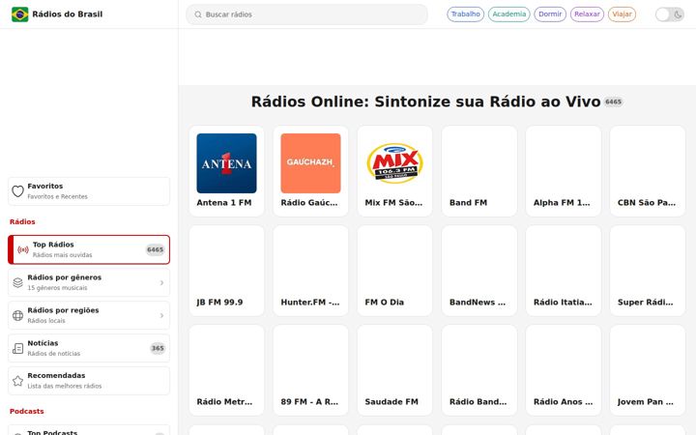Open the CBN São Paulo station card
Screen dimensions: 696x435
(x=647, y=171)
